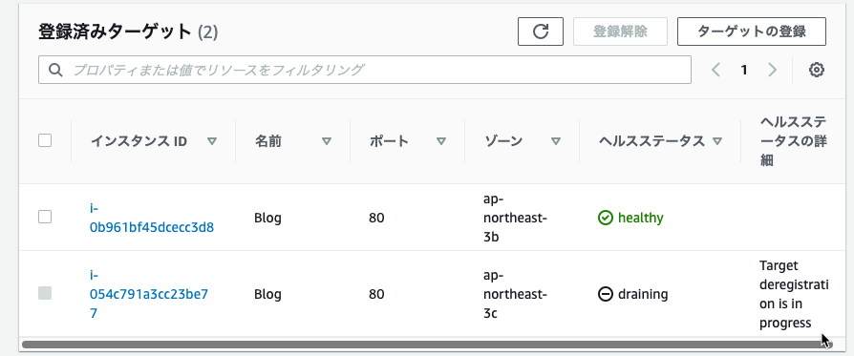Sort by ヘルスステータス column arrow
This screenshot has height=356, width=854.
pyautogui.click(x=717, y=141)
